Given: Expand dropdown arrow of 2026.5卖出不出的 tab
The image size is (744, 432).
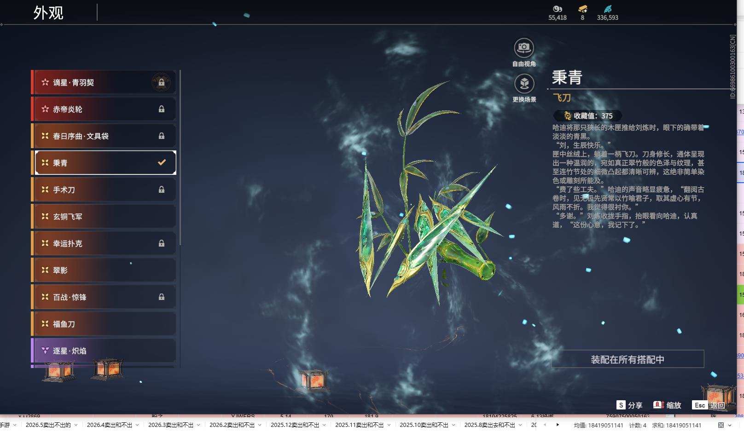Looking at the screenshot, I should click(x=76, y=425).
